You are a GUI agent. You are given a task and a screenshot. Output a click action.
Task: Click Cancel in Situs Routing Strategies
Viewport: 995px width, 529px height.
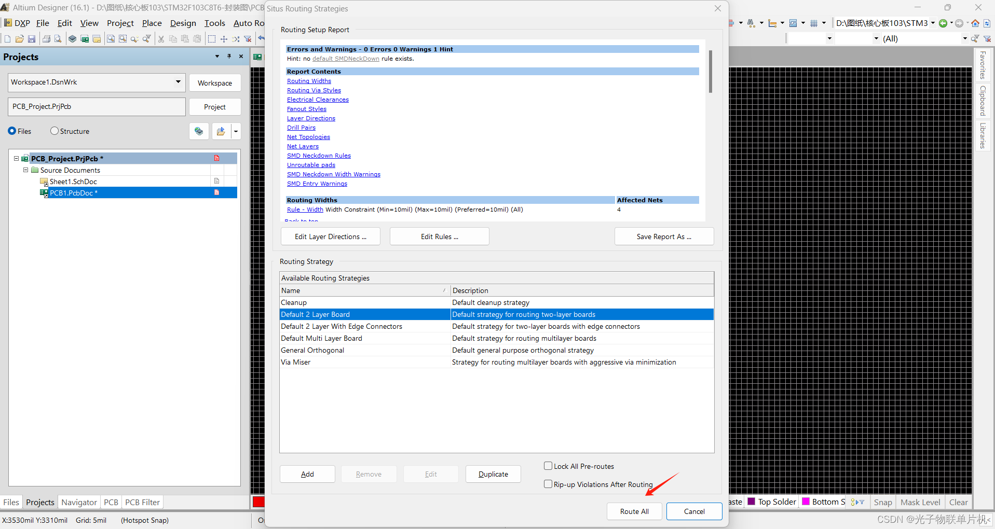tap(694, 511)
